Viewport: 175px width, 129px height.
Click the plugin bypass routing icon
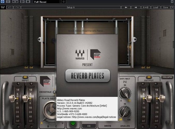8,2
